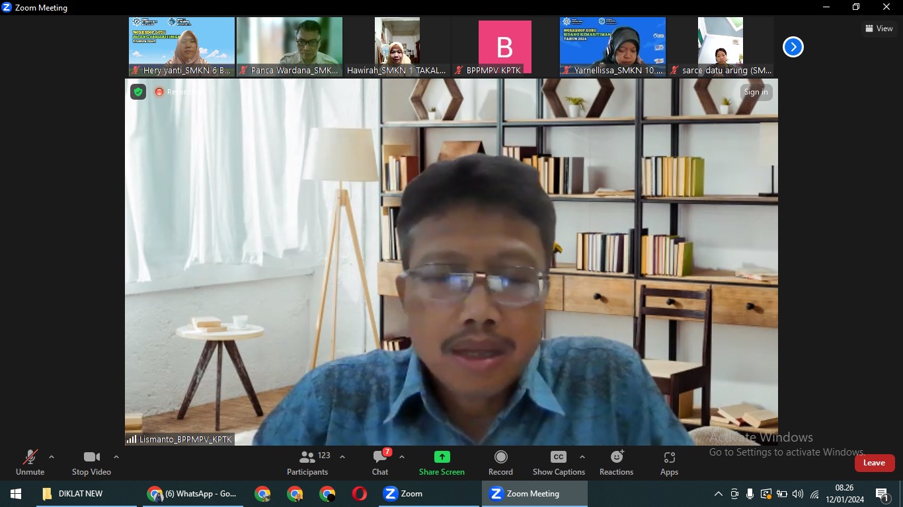Open audio options arrow next to Unmute

[52, 457]
